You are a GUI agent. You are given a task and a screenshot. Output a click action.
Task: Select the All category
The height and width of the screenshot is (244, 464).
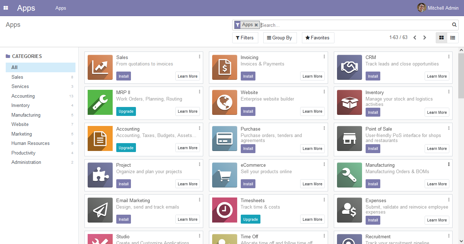coord(40,67)
